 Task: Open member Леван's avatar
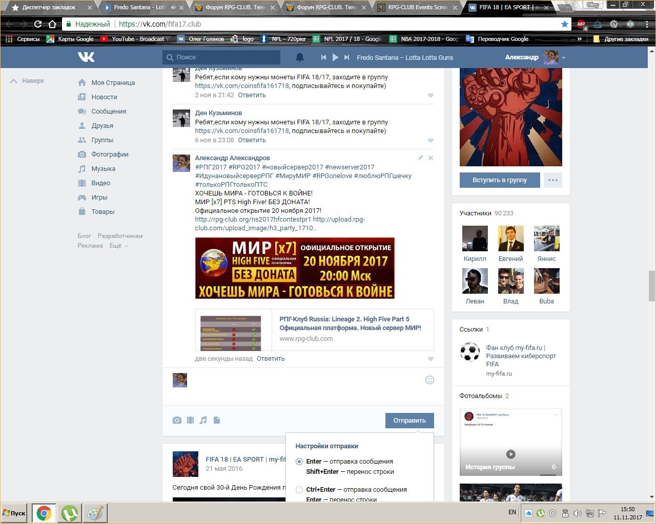click(x=475, y=280)
